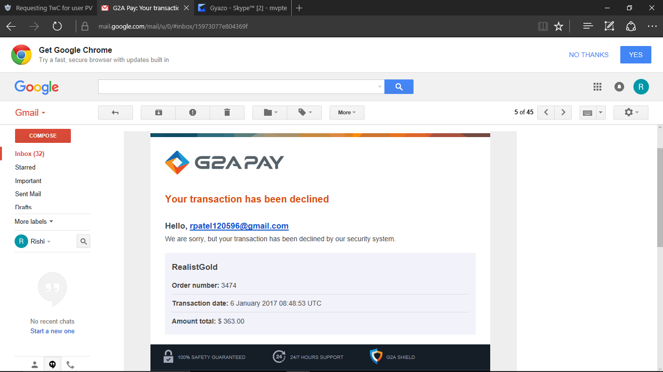Screen dimensions: 663x372
Task: Search chat contacts magnifier icon
Action: pos(83,241)
